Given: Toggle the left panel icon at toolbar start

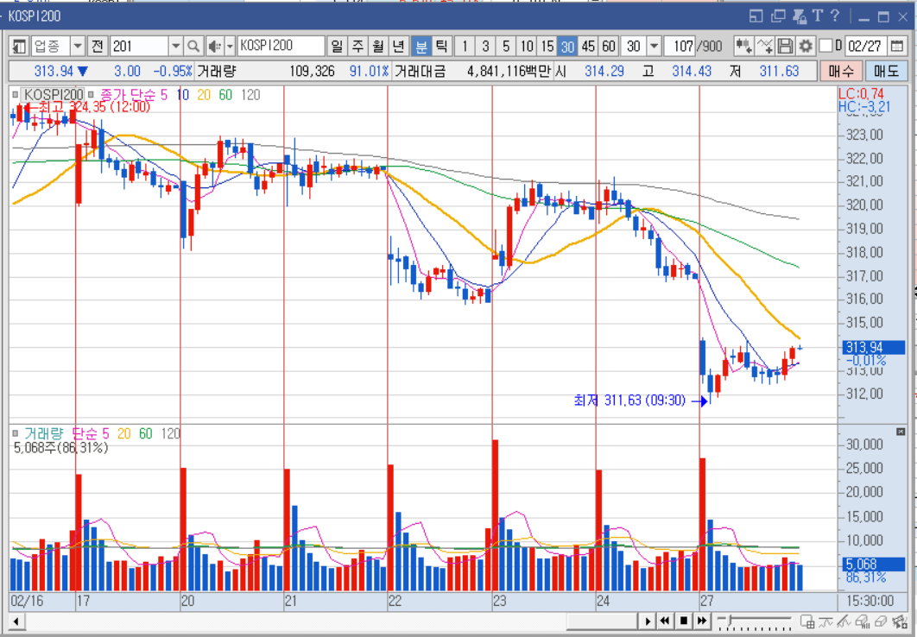Looking at the screenshot, I should point(19,46).
